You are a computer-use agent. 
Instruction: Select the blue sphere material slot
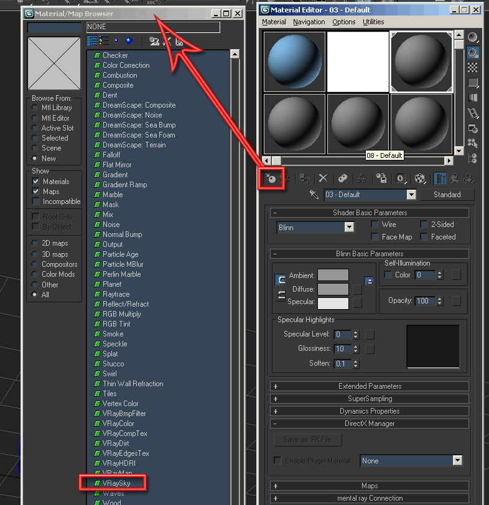(x=294, y=62)
